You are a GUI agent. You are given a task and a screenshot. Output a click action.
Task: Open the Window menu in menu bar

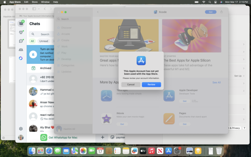pyautogui.click(x=45, y=2)
